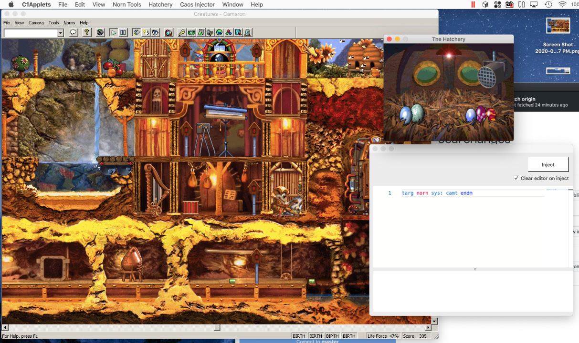Screen dimensions: 579x343
Task: Open the toolbar combo box dropdown arrow
Action: click(61, 33)
